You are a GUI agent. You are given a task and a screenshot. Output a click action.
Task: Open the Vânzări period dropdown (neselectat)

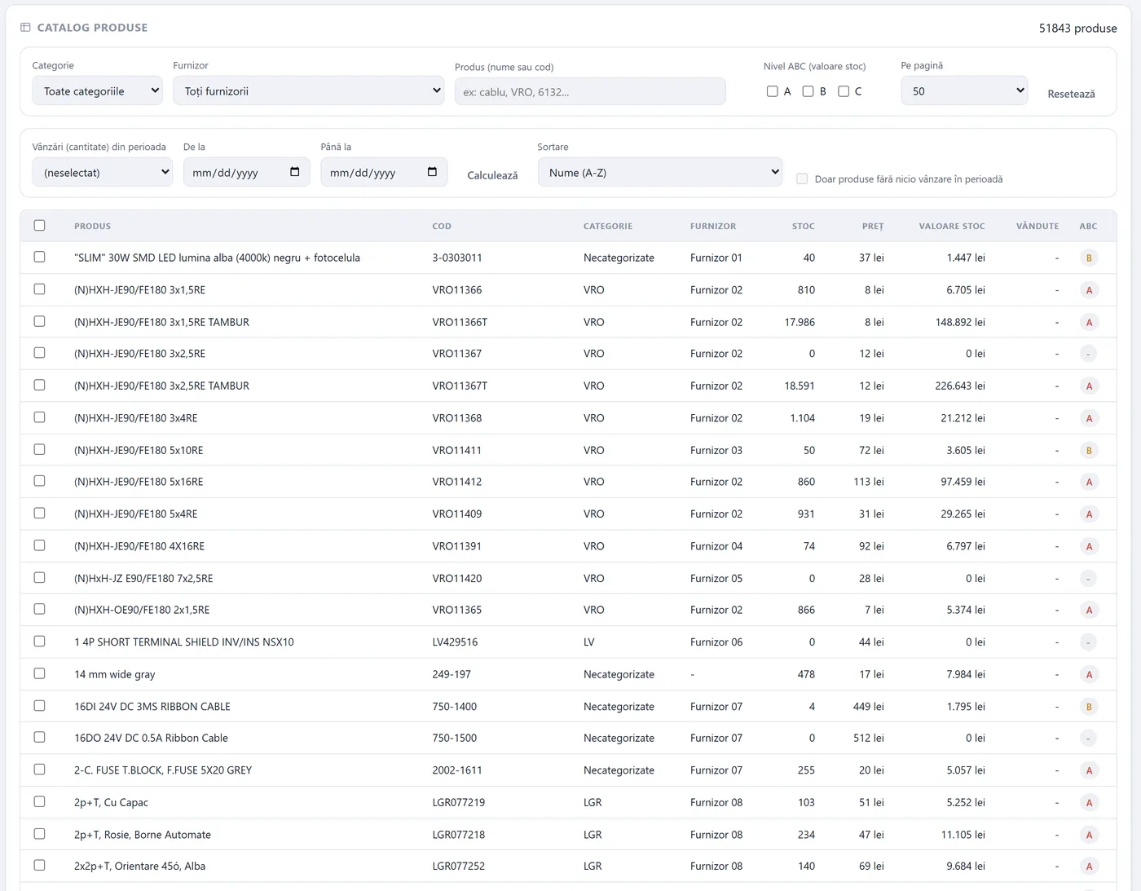point(102,172)
